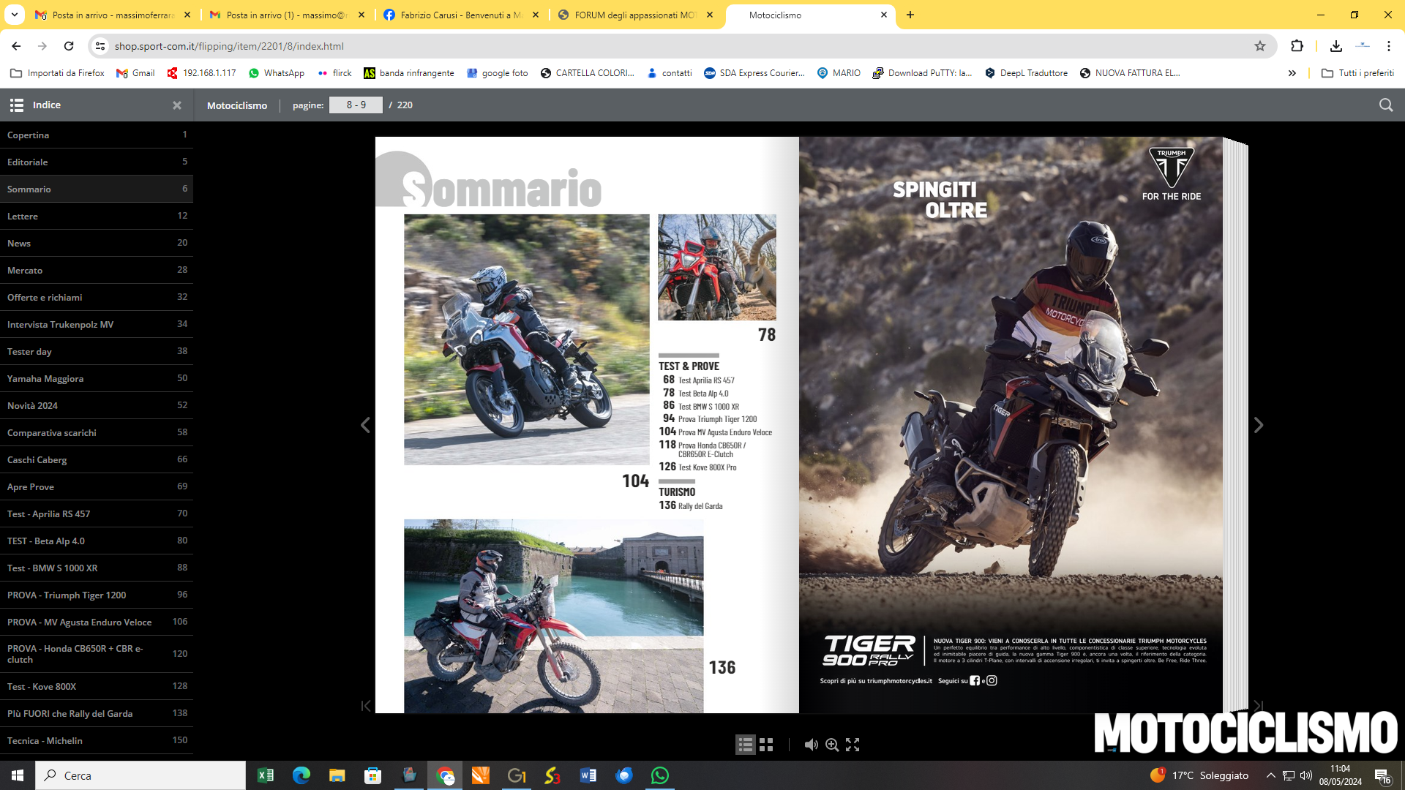Open a new browser tab
The width and height of the screenshot is (1405, 790).
pyautogui.click(x=910, y=15)
